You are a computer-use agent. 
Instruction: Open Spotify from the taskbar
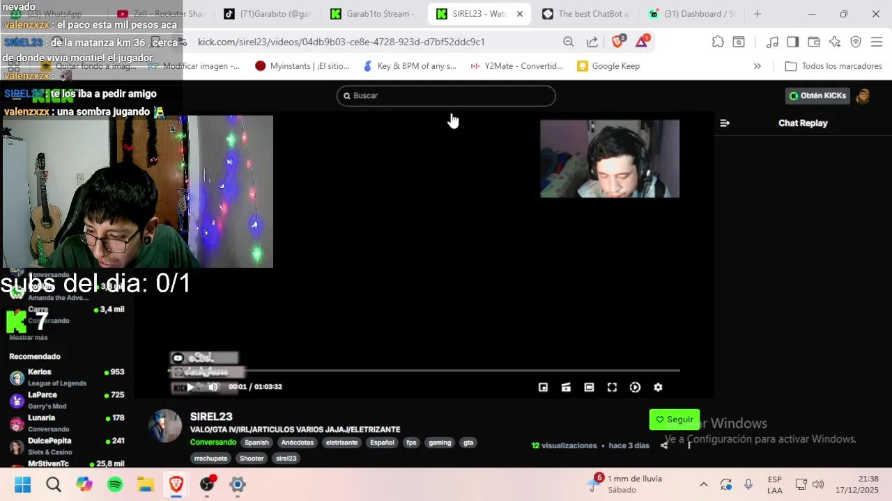click(x=115, y=484)
